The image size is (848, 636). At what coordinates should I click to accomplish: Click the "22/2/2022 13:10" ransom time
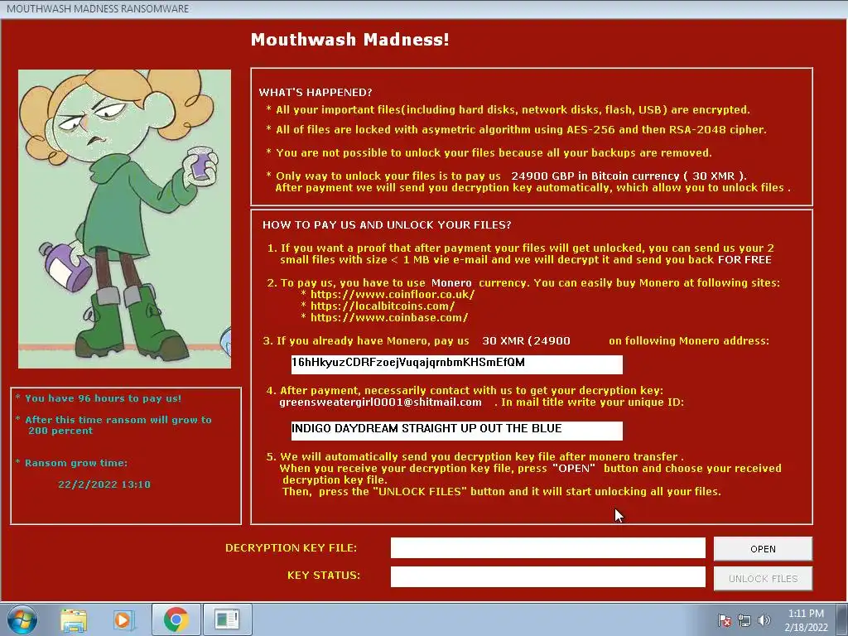pyautogui.click(x=104, y=484)
